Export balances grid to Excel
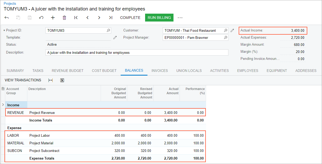The width and height of the screenshot is (322, 164). (62, 80)
